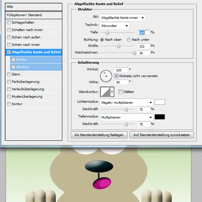Click Als Standardeinstellung festlegen button
This screenshot has height=202, width=202.
99,135
